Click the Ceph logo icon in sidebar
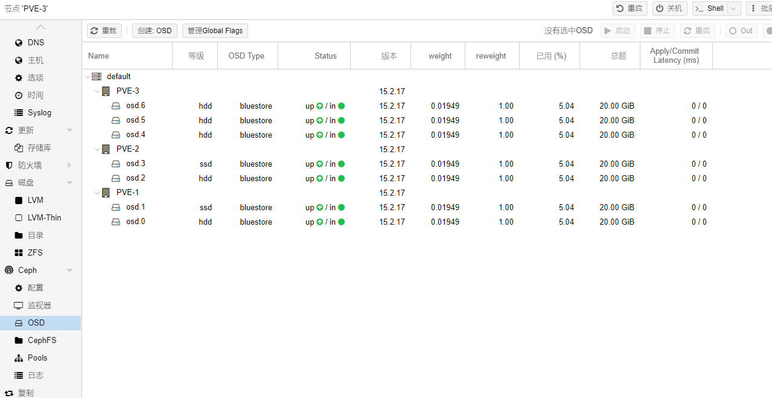The height and width of the screenshot is (398, 772). pos(9,271)
